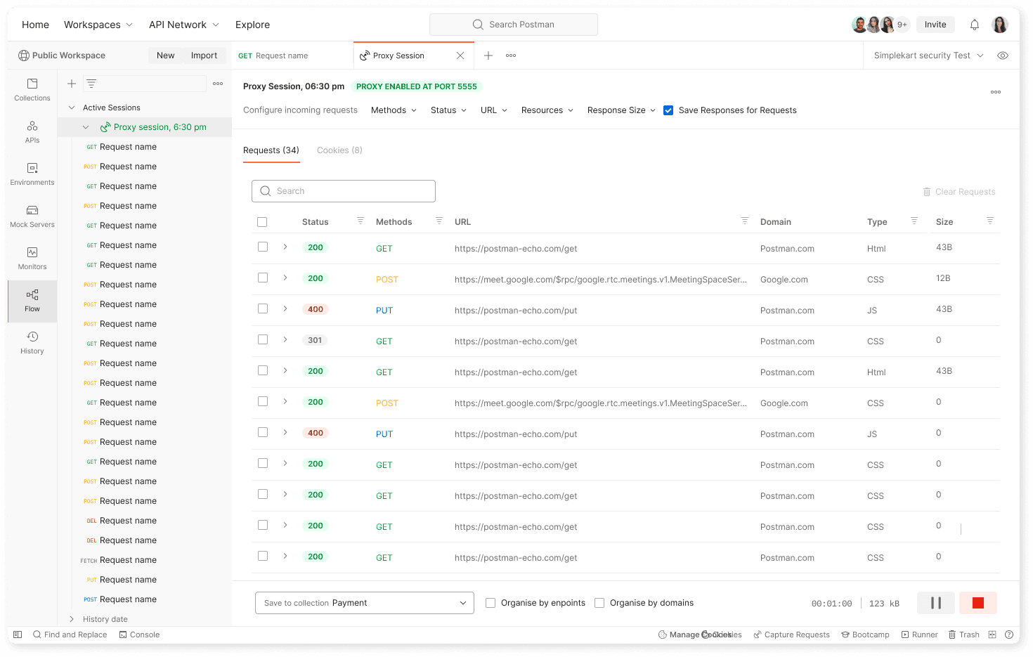Click the Methods column filter icon

coord(439,221)
